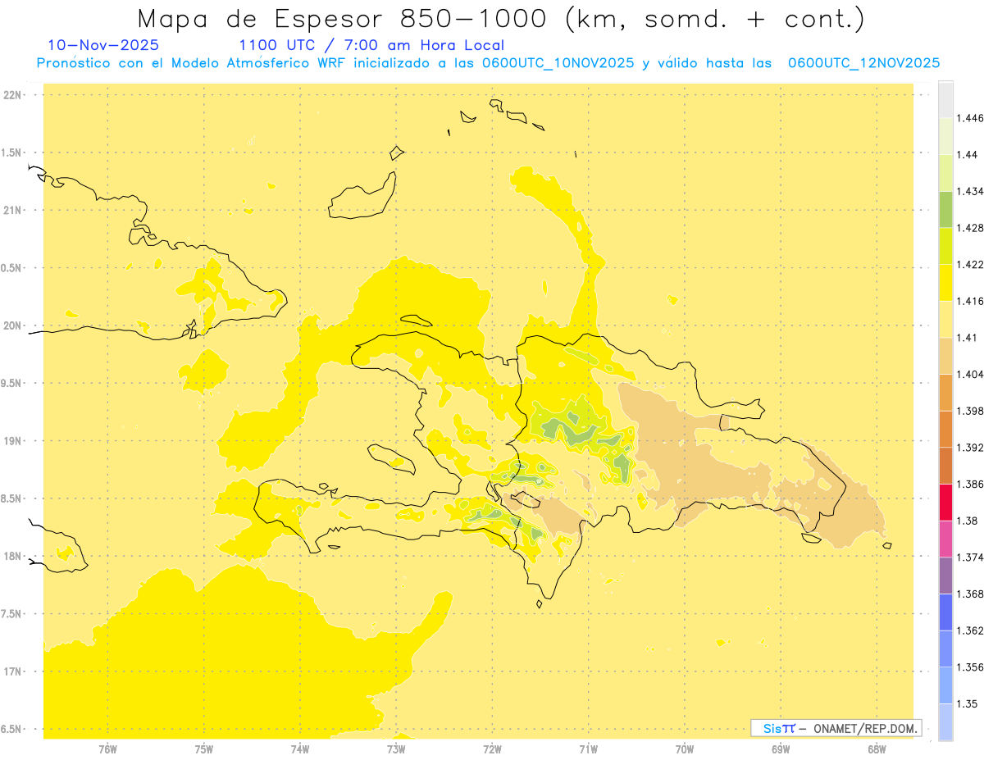Image resolution: width=984 pixels, height=760 pixels.
Task: Select the orange legend band between 1.392 and 1.398
Action: tap(945, 429)
